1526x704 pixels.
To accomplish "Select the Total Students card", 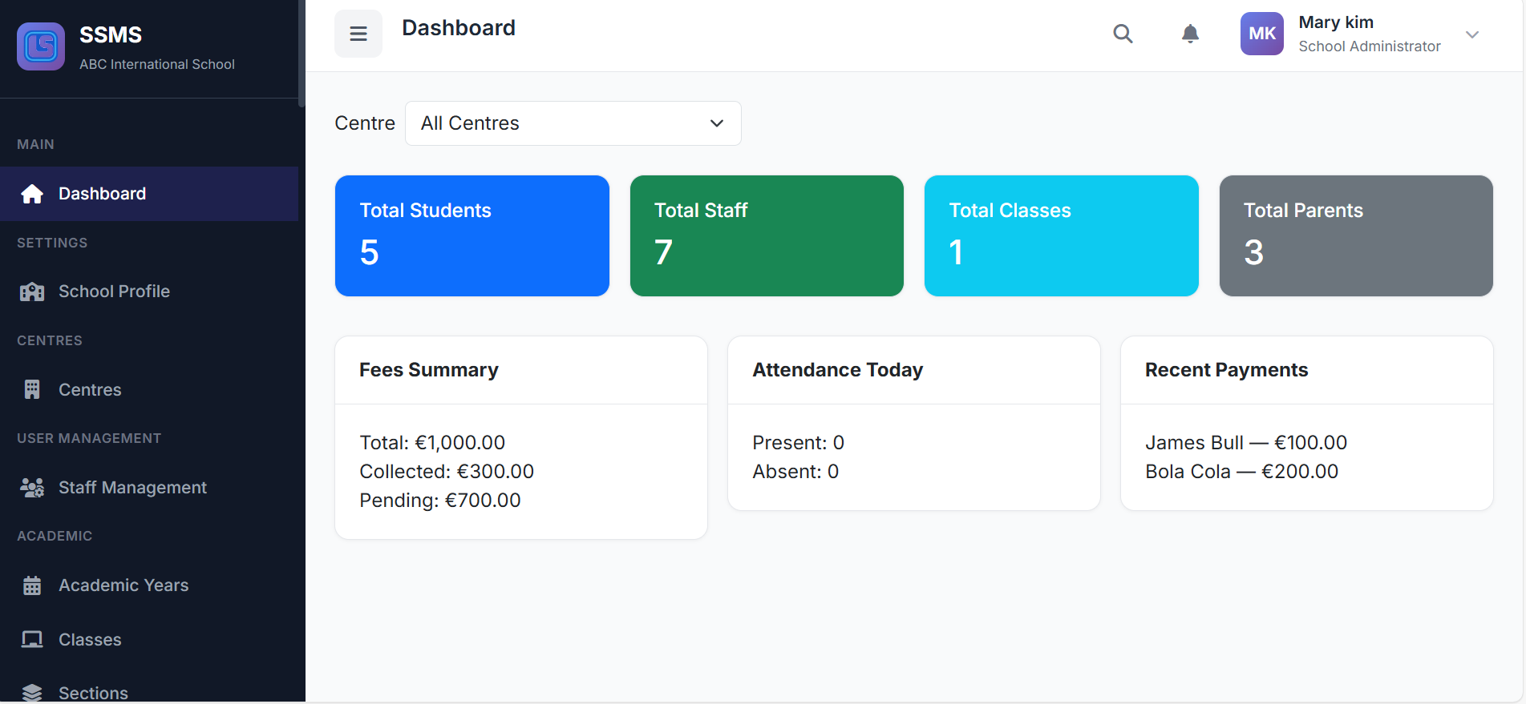I will coord(472,235).
